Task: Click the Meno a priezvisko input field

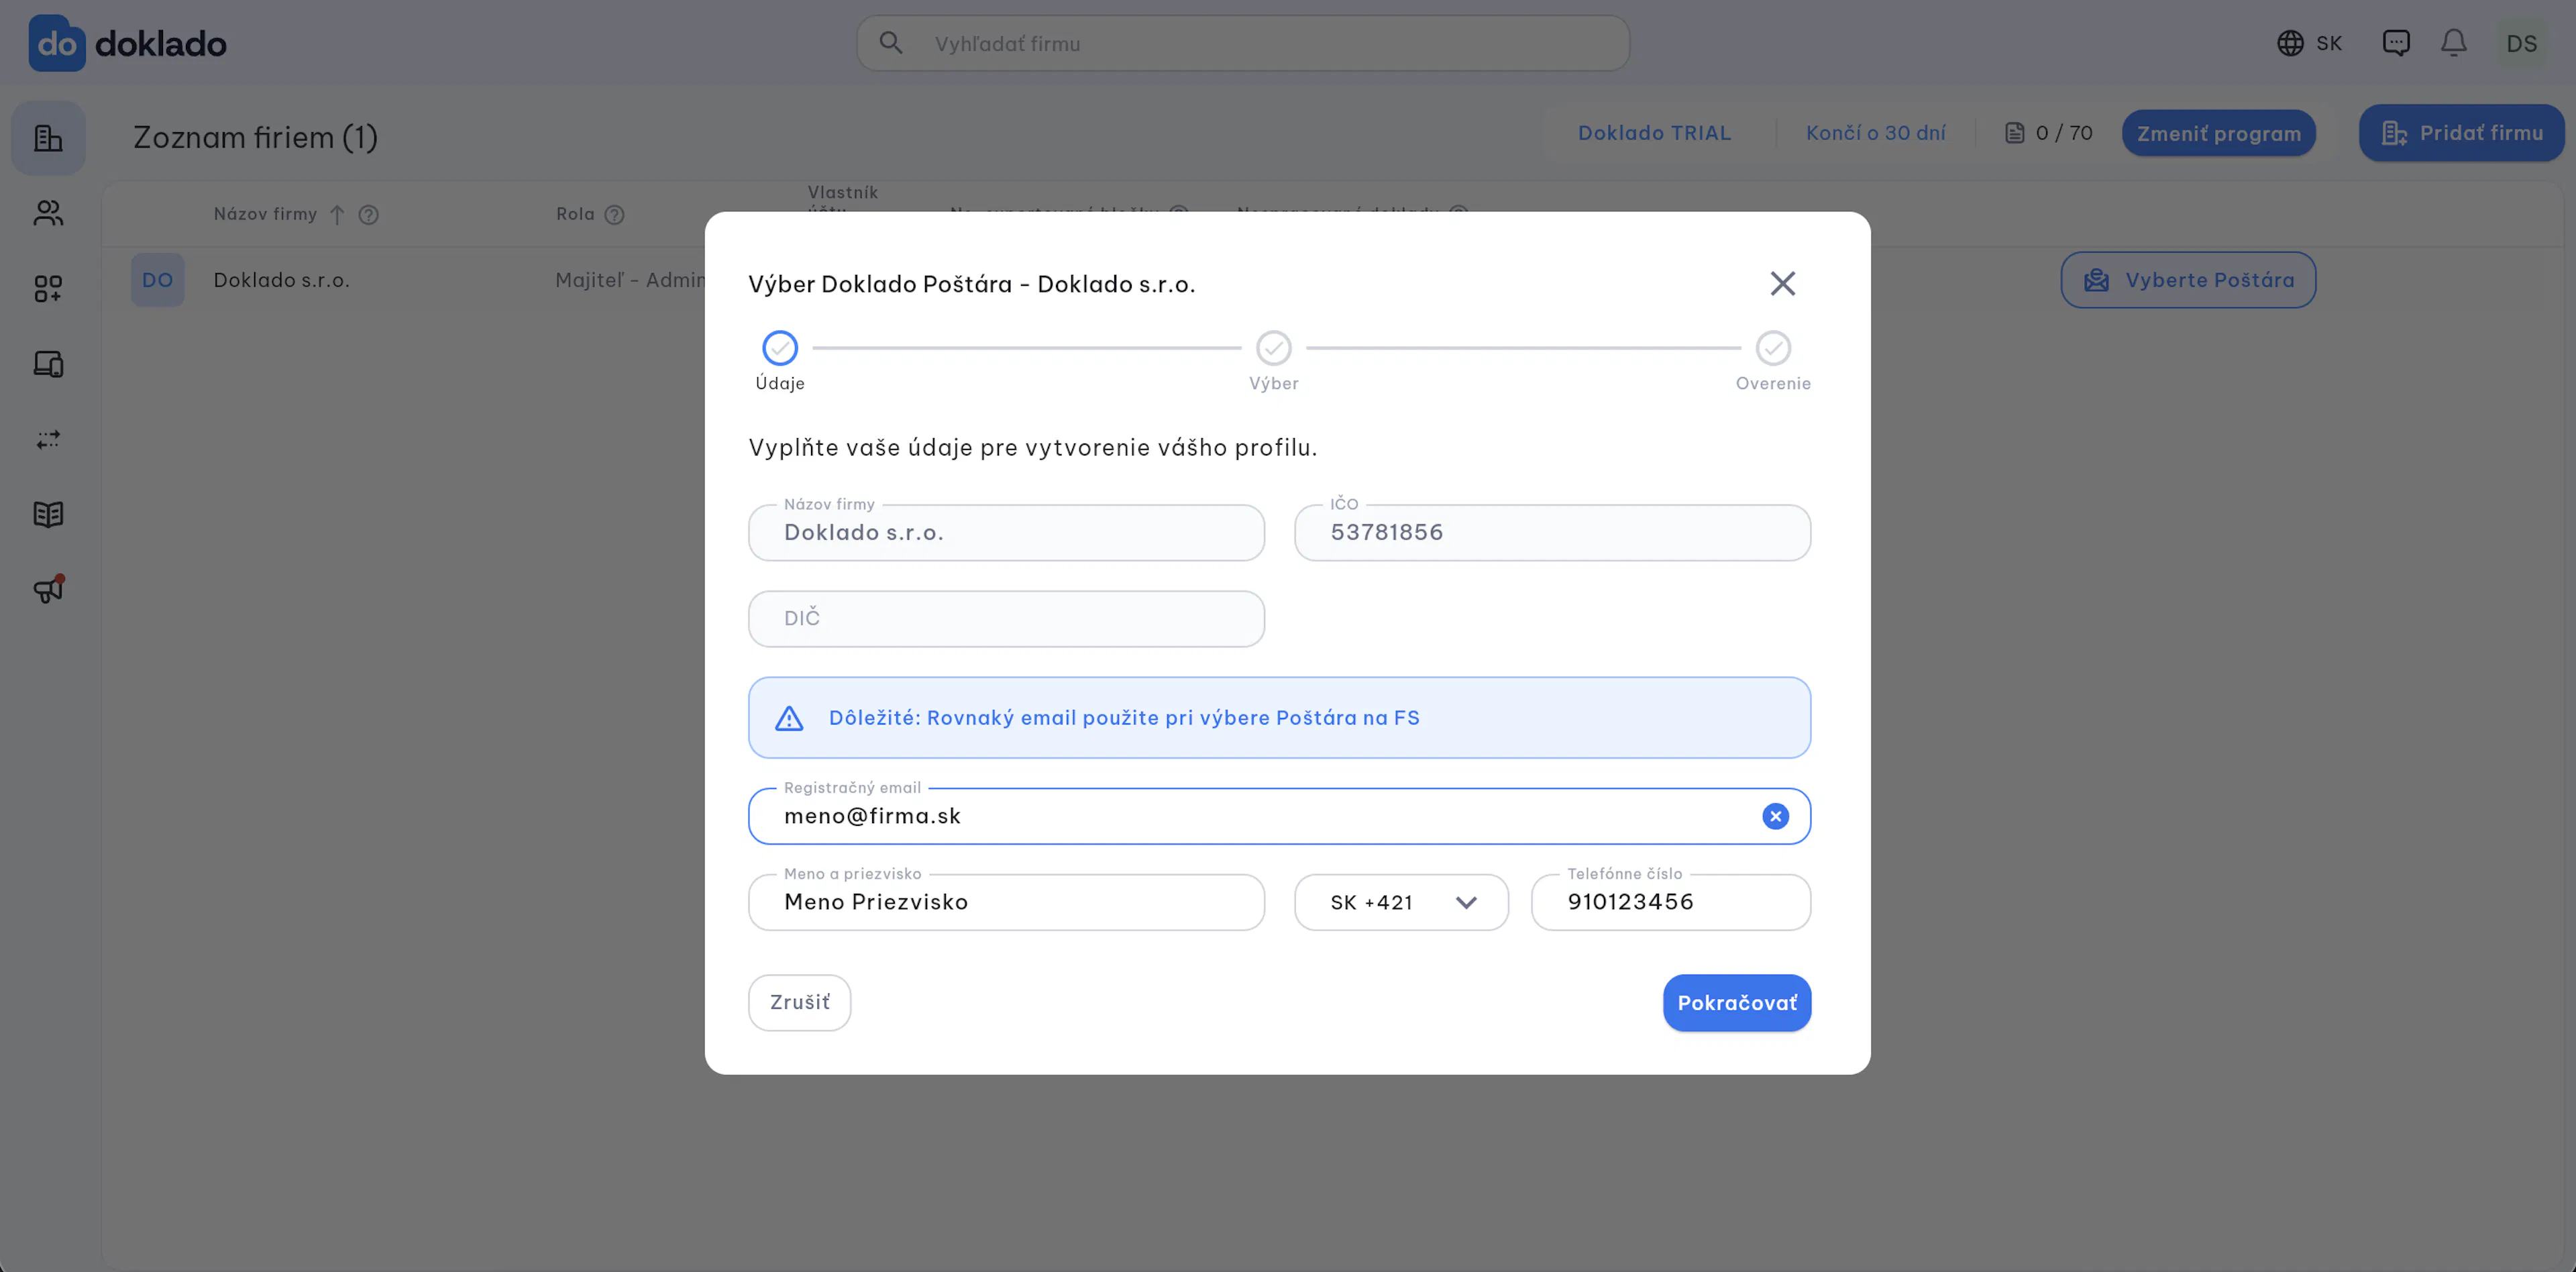Action: 1006,903
